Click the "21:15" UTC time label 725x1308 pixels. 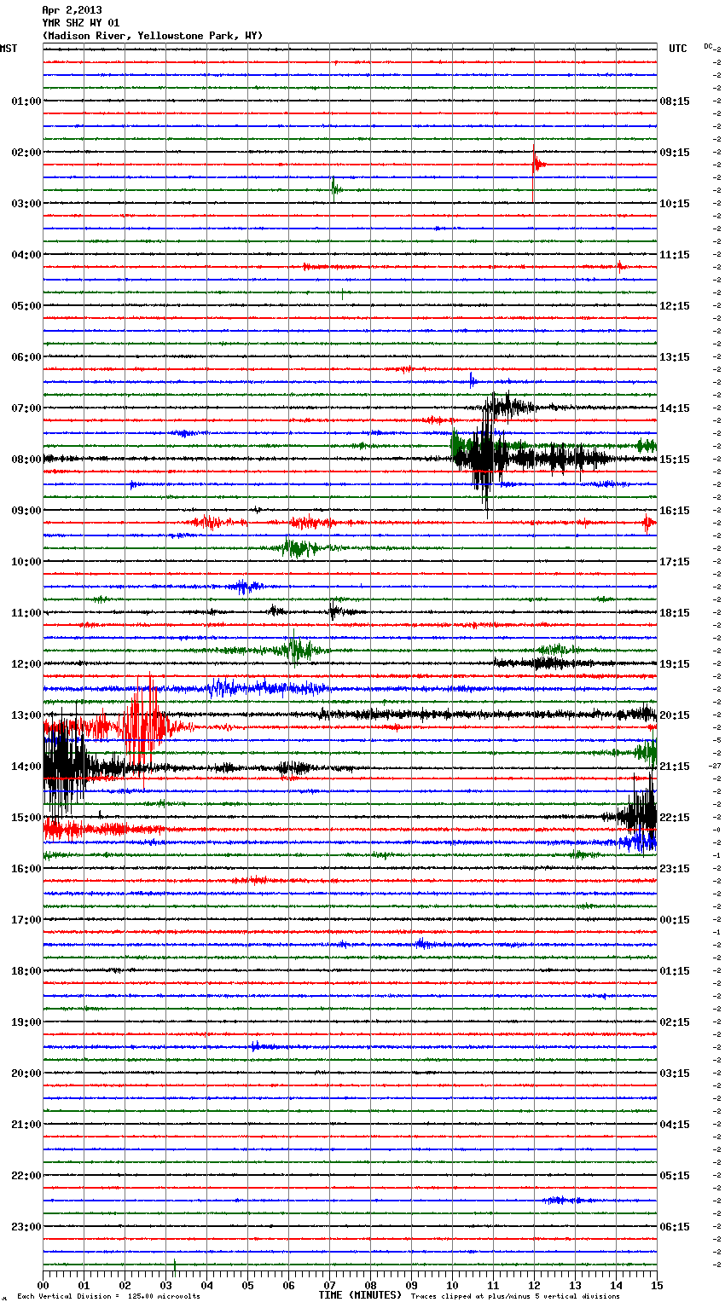click(x=675, y=767)
